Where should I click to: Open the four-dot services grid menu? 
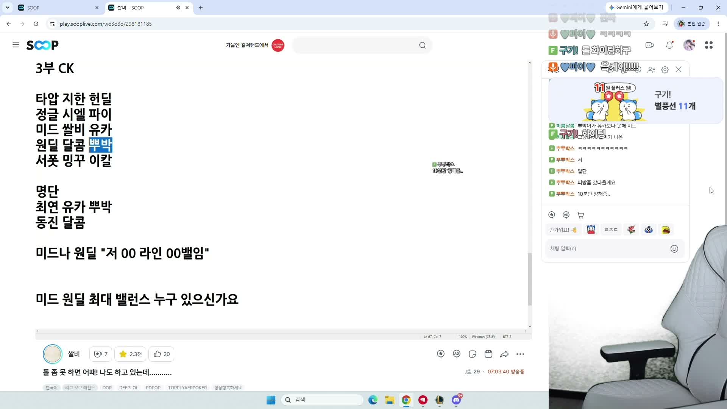click(709, 45)
